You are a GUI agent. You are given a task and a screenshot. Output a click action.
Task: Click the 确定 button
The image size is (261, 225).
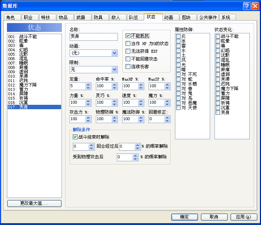(184, 217)
